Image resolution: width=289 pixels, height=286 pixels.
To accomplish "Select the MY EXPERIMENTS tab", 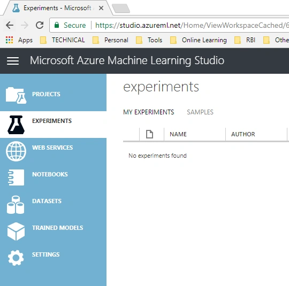I will pyautogui.click(x=149, y=112).
